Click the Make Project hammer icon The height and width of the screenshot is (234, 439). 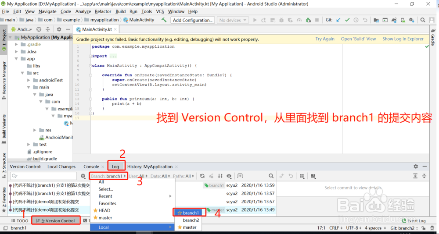pos(164,20)
